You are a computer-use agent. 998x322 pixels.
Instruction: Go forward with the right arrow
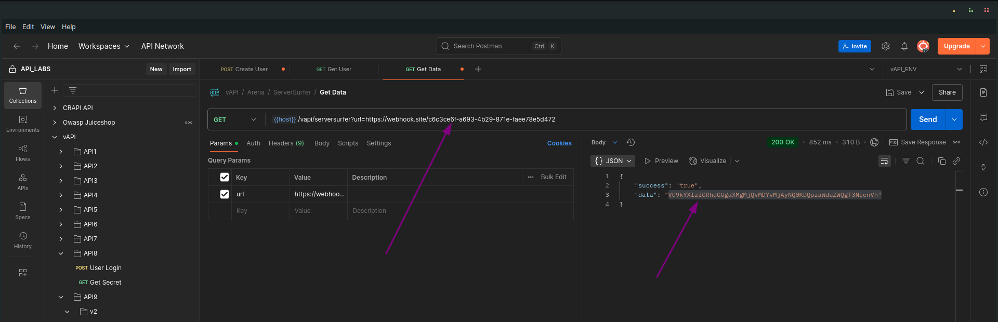coord(35,46)
